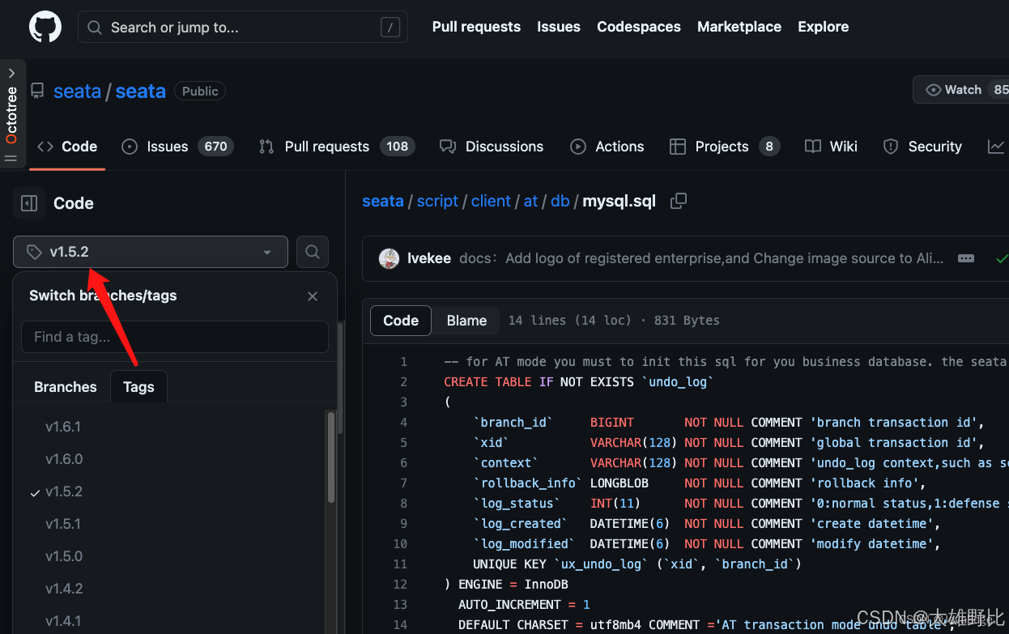Select tag v1.4.2

pyautogui.click(x=64, y=589)
